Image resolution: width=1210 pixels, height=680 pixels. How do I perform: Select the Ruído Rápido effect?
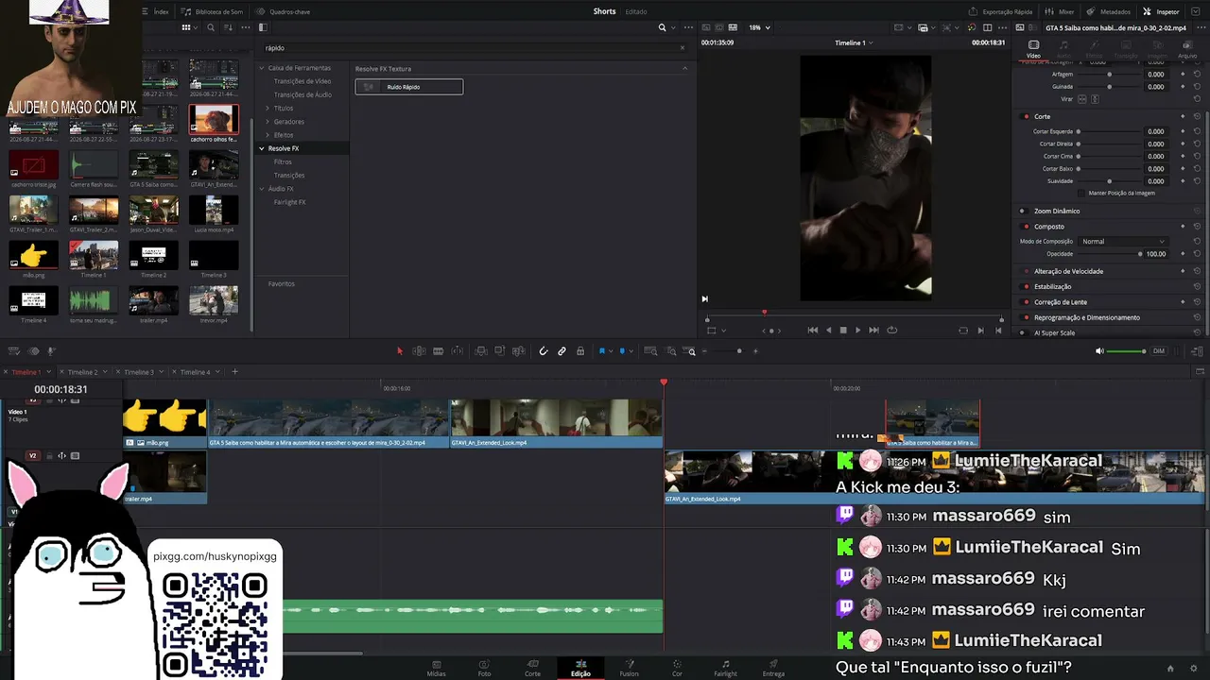pos(409,87)
